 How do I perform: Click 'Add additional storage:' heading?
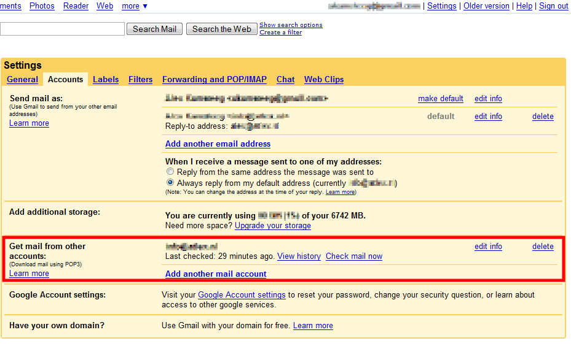(55, 212)
